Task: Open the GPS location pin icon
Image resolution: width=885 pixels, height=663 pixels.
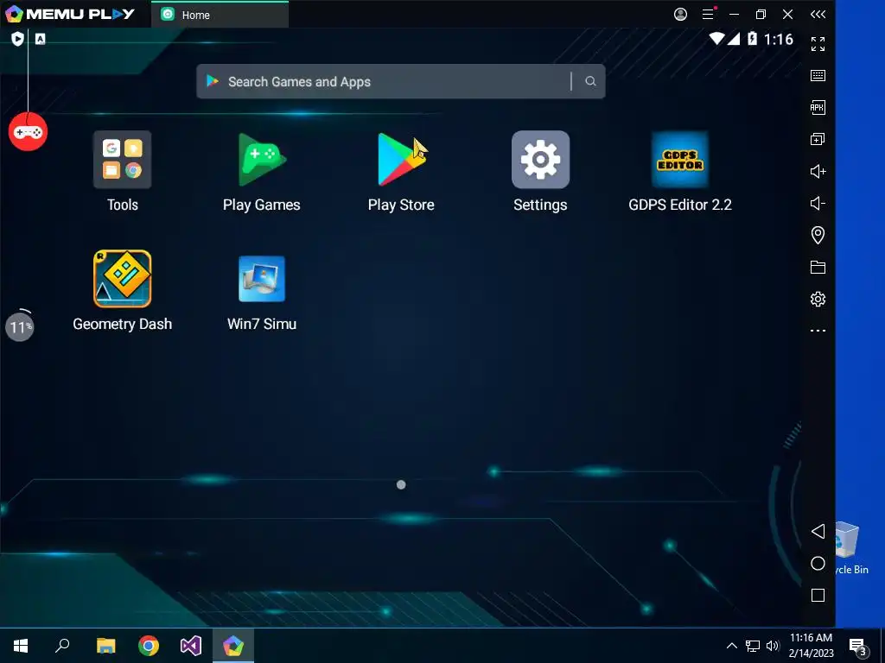Action: click(x=818, y=235)
